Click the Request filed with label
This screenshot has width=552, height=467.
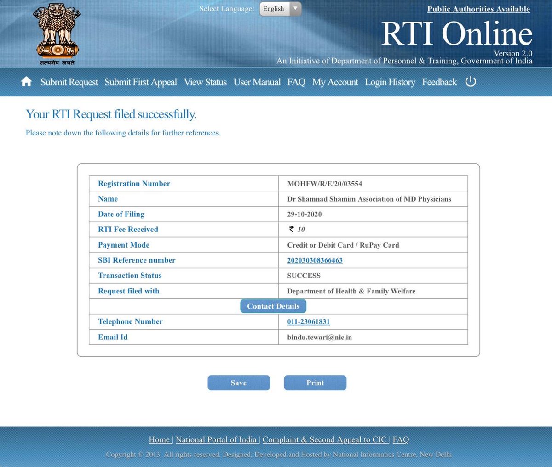[x=128, y=291]
